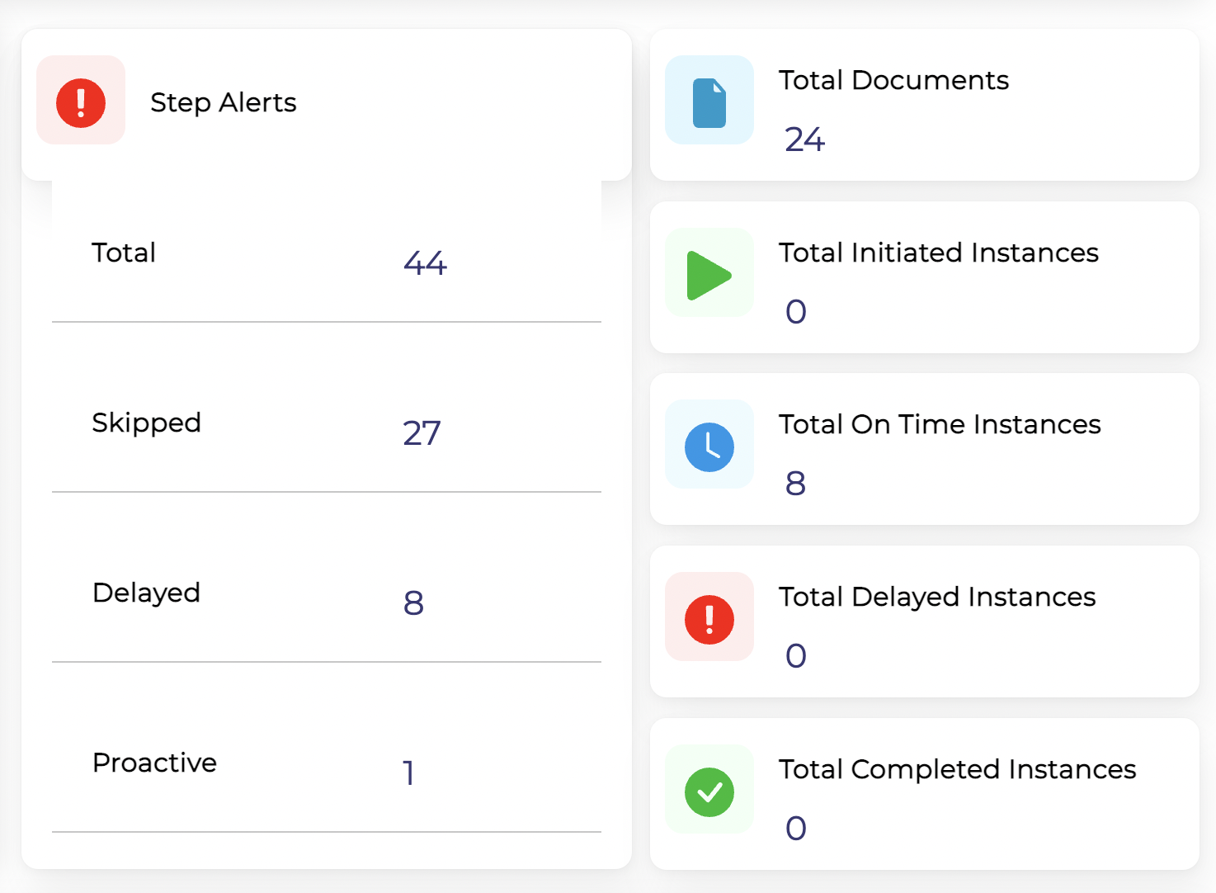Image resolution: width=1216 pixels, height=893 pixels.
Task: Open the Total Delayed Instances title
Action: 937,597
